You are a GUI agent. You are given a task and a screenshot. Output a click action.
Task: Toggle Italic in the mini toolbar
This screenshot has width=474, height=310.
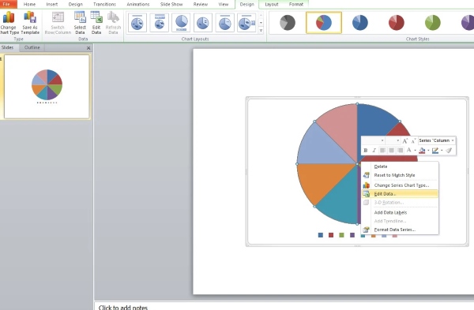pyautogui.click(x=374, y=151)
